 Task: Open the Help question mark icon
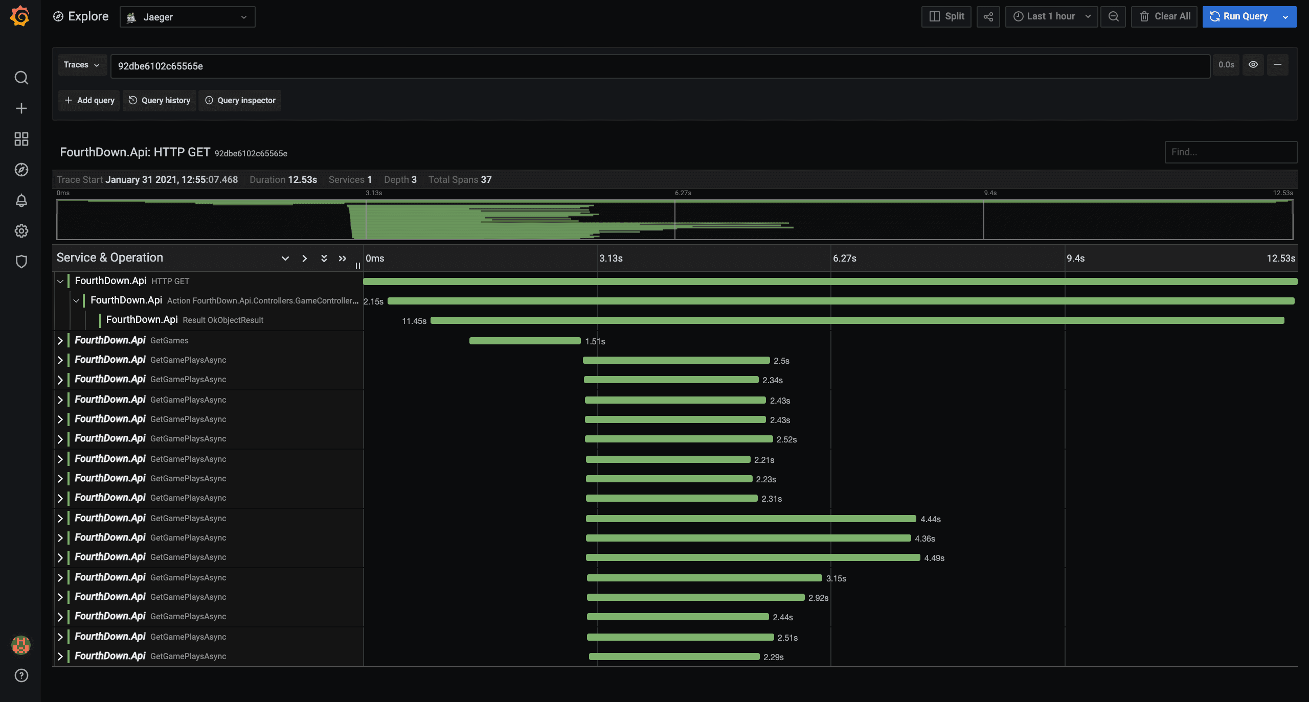point(21,675)
